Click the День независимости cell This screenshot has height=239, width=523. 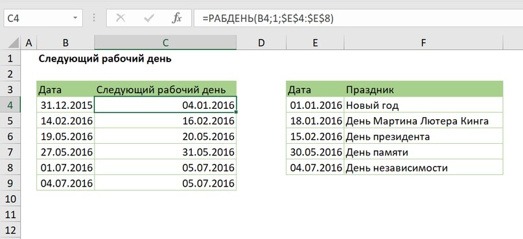coord(423,168)
